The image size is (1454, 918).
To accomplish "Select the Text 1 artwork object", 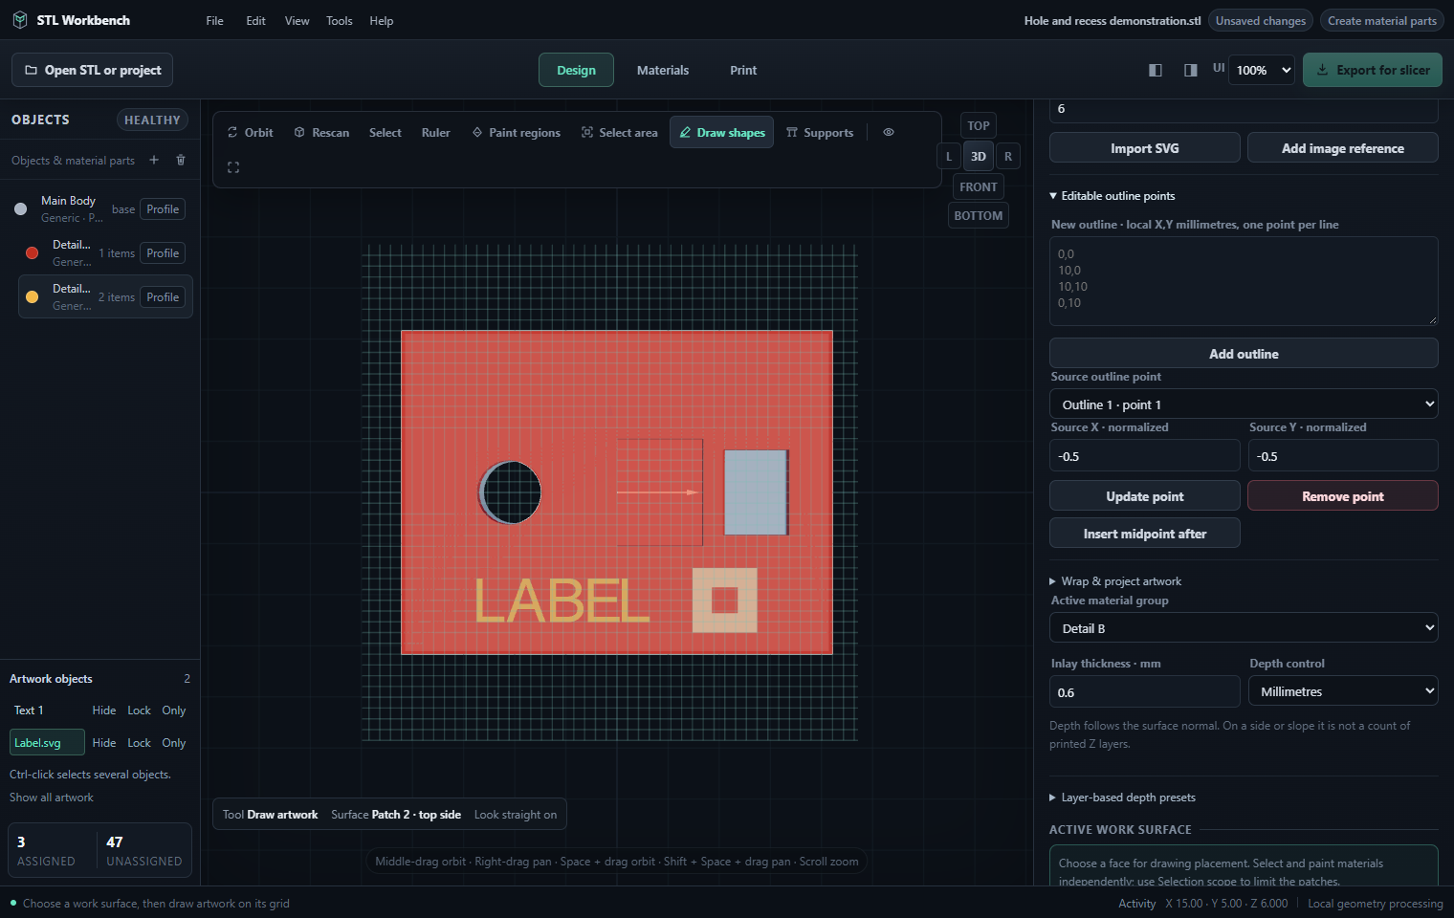I will (x=47, y=710).
